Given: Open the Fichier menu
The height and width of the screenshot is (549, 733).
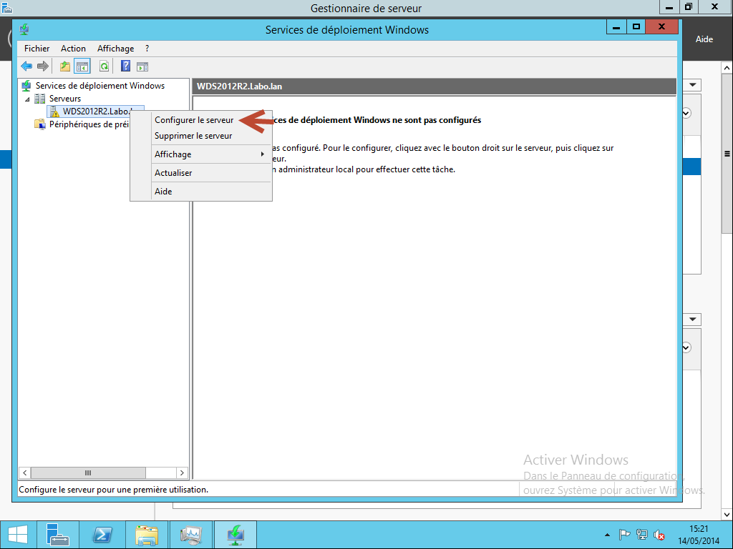Looking at the screenshot, I should pyautogui.click(x=37, y=49).
